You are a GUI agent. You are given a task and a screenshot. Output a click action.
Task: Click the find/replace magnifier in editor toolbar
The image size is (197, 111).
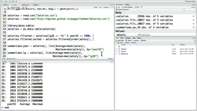click(23, 7)
